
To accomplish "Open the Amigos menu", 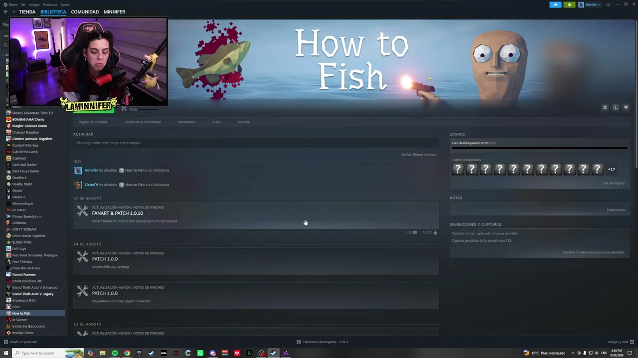I will coord(34,4).
